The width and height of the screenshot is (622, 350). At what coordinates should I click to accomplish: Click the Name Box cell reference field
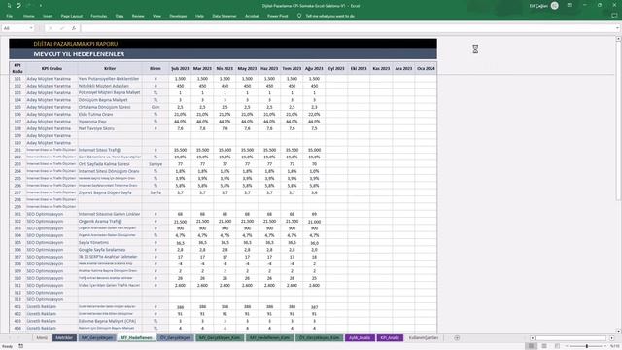point(16,28)
